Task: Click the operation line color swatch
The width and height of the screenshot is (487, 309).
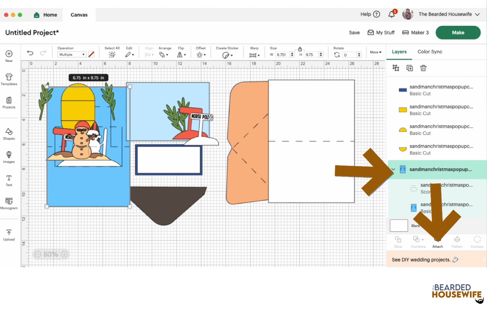Action: pos(91,55)
